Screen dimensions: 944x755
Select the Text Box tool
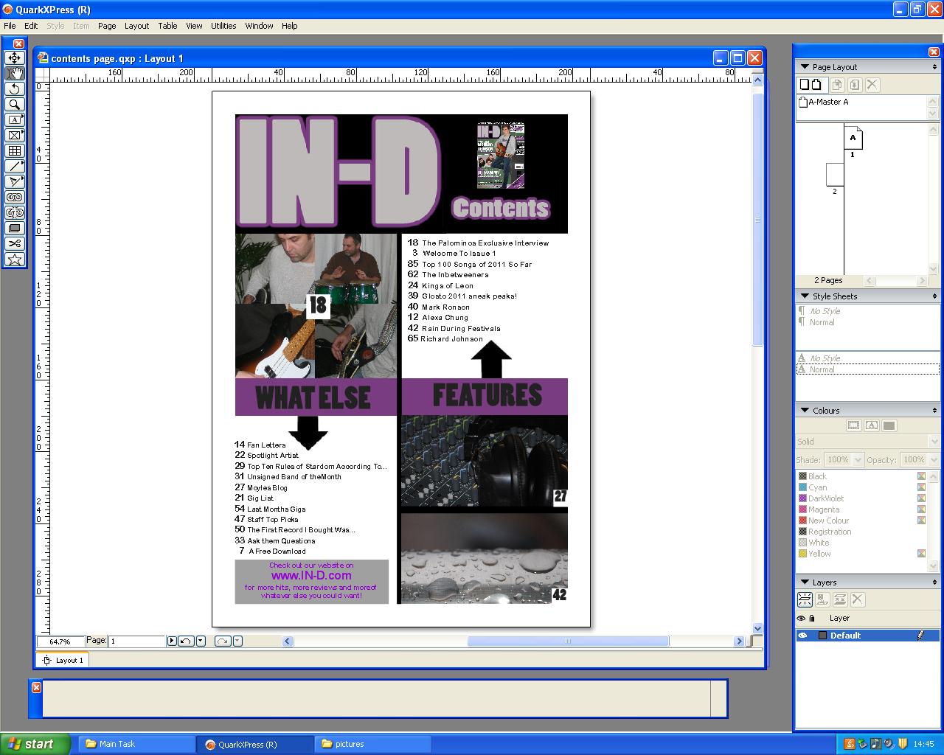pyautogui.click(x=14, y=119)
